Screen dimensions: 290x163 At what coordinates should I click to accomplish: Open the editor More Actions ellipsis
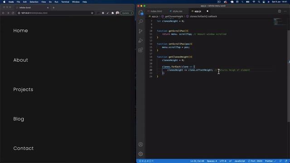point(285,11)
